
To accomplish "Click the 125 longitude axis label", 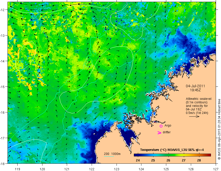I will click(166, 169).
